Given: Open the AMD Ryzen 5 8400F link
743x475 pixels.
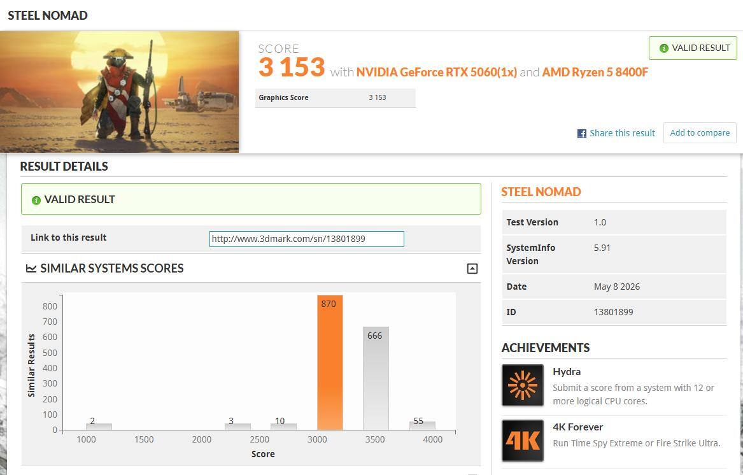Looking at the screenshot, I should (595, 72).
